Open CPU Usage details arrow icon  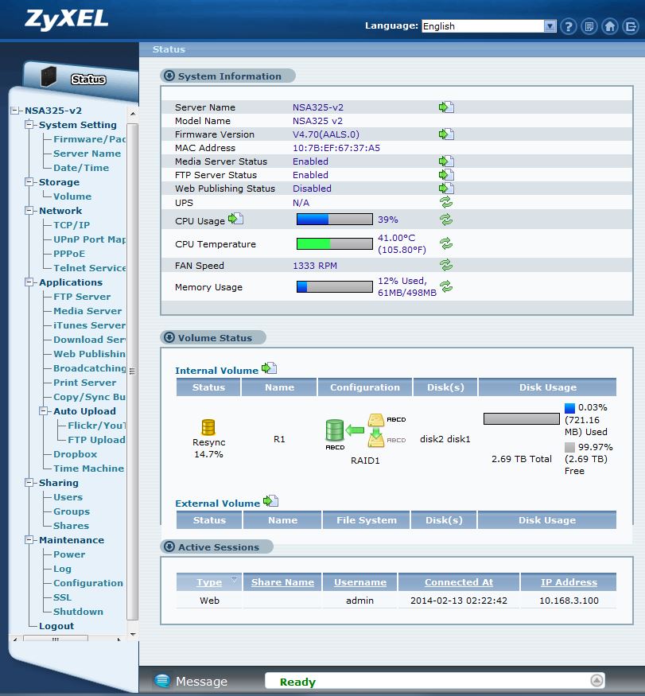coord(235,219)
